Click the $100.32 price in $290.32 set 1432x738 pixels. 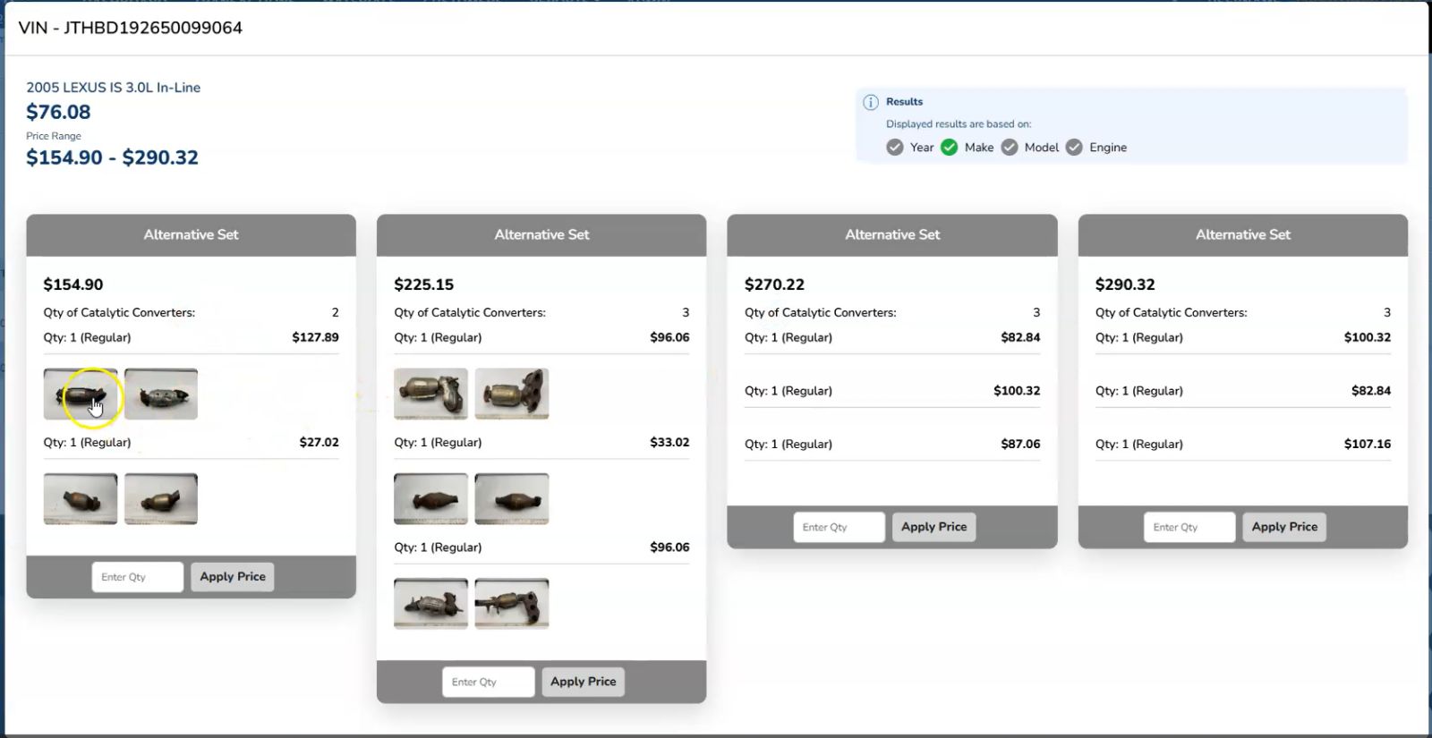[x=1368, y=337]
